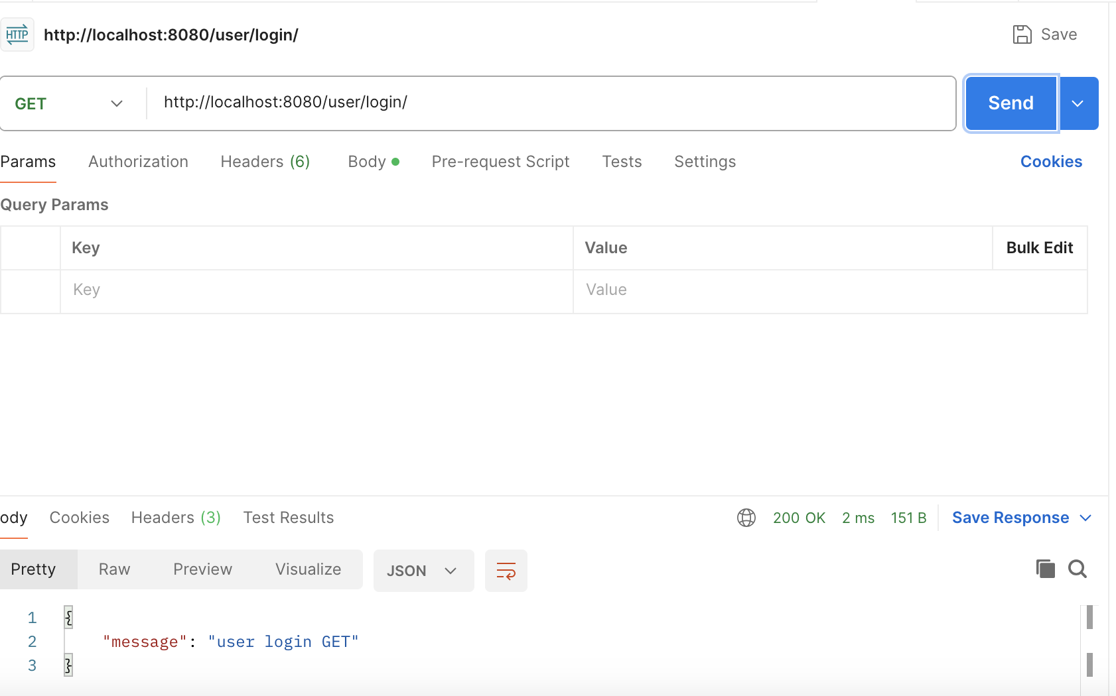Select the Raw view
1116x696 pixels.
coord(114,569)
